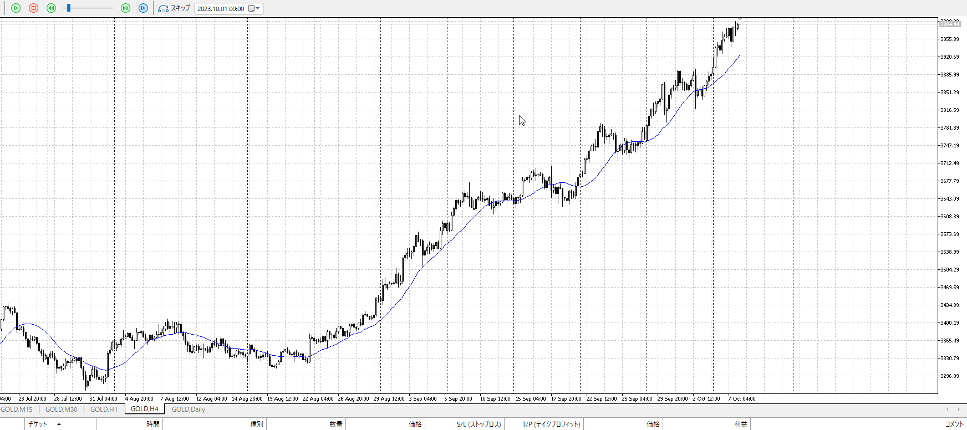Click the 利益 column header
The width and height of the screenshot is (967, 430).
[x=740, y=424]
